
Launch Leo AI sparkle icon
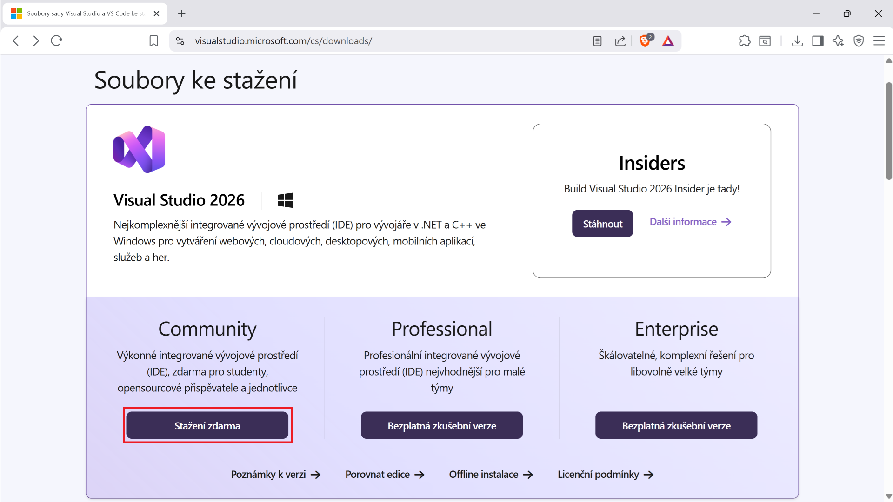pyautogui.click(x=839, y=41)
